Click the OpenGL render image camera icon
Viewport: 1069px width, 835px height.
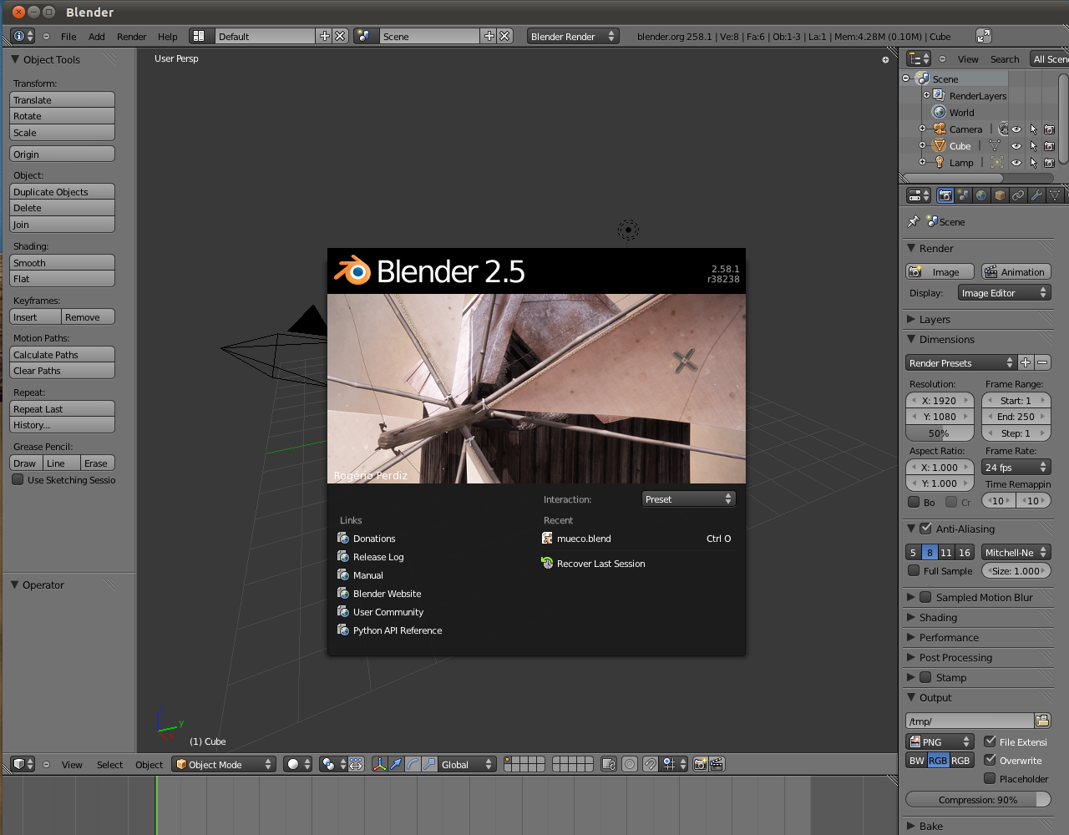[701, 764]
